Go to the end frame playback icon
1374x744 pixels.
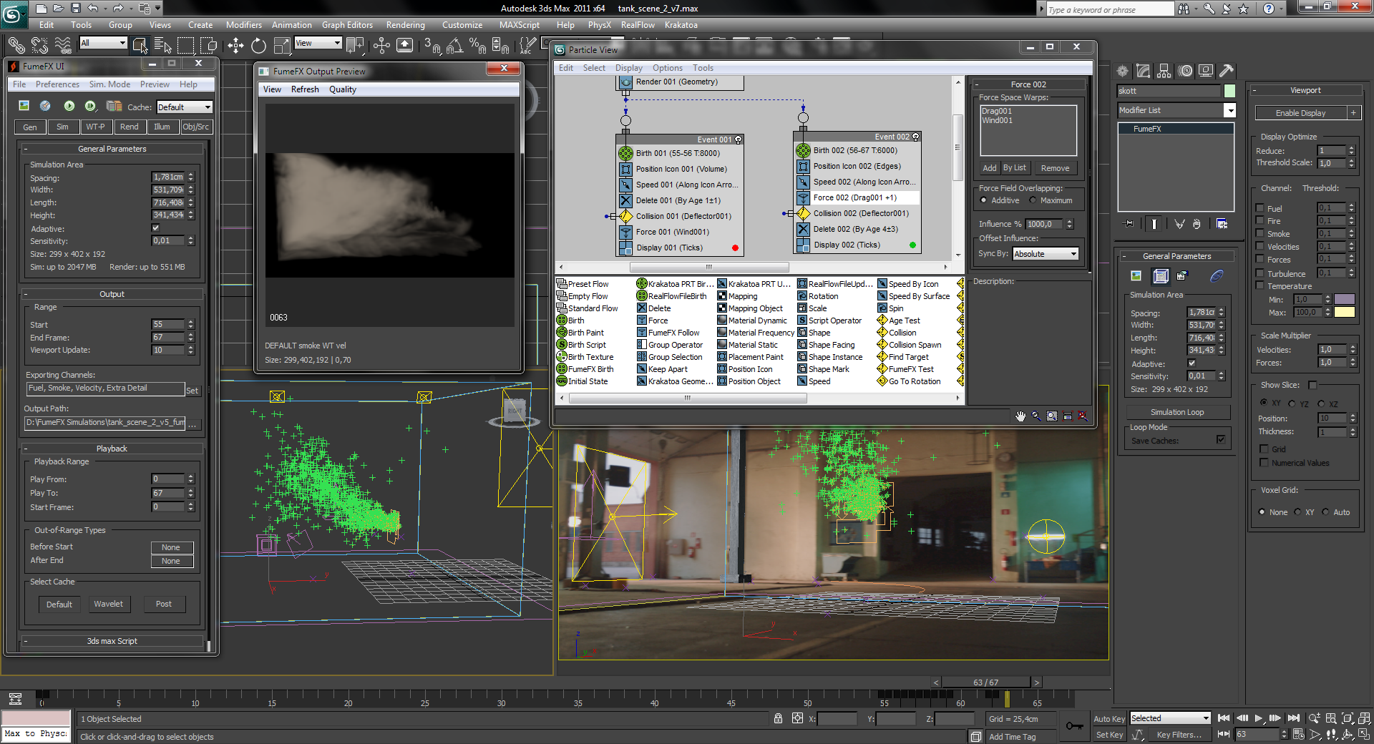(x=1294, y=718)
